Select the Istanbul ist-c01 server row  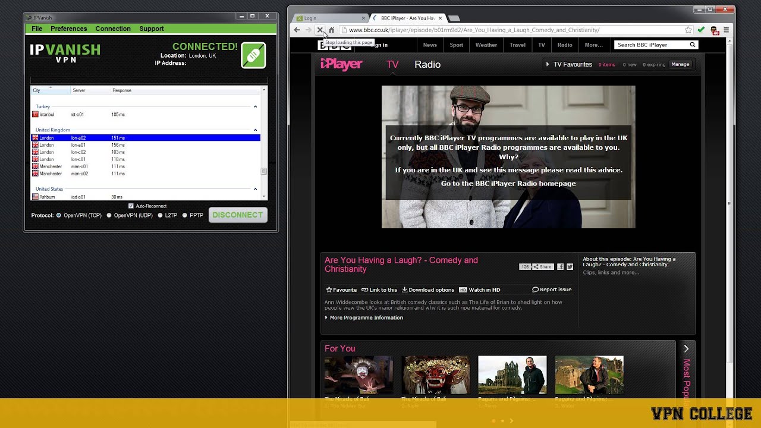pos(146,114)
